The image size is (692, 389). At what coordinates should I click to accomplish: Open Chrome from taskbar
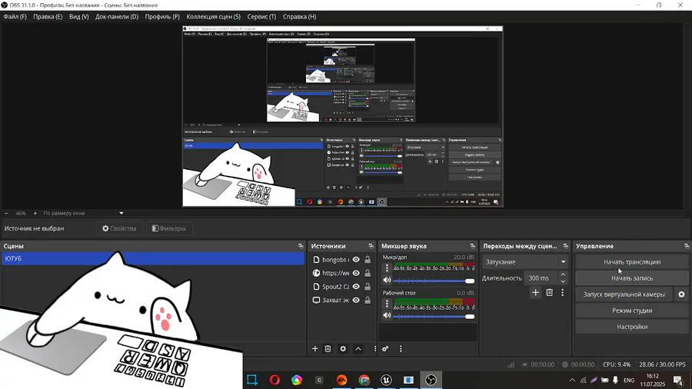pos(364,380)
